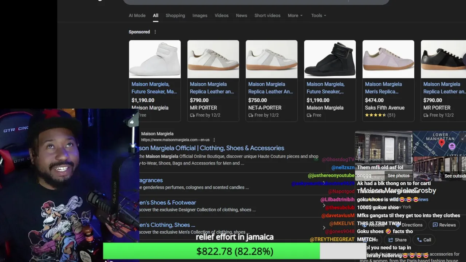Open the Men's Replica product title at $474.00
Image resolution: width=466 pixels, height=262 pixels.
[x=383, y=88]
